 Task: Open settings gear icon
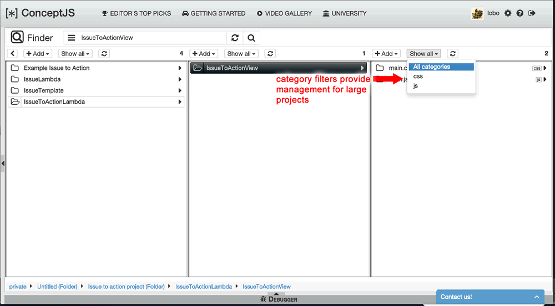508,13
